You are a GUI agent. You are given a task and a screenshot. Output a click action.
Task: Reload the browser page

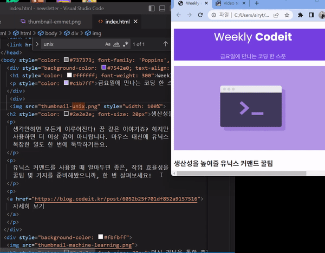200,15
